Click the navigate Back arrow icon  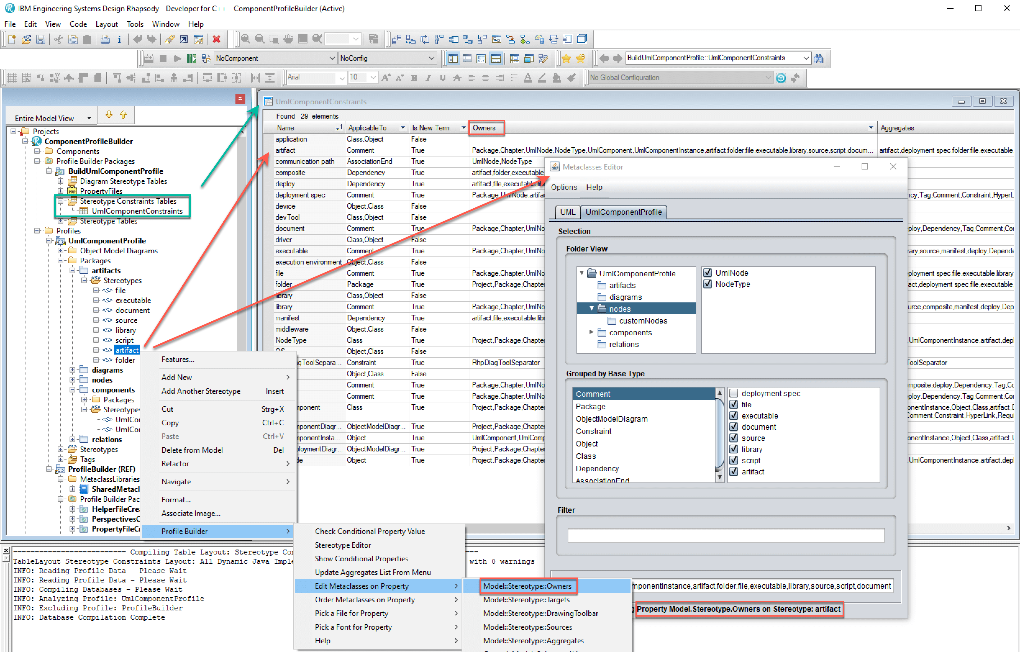(603, 58)
